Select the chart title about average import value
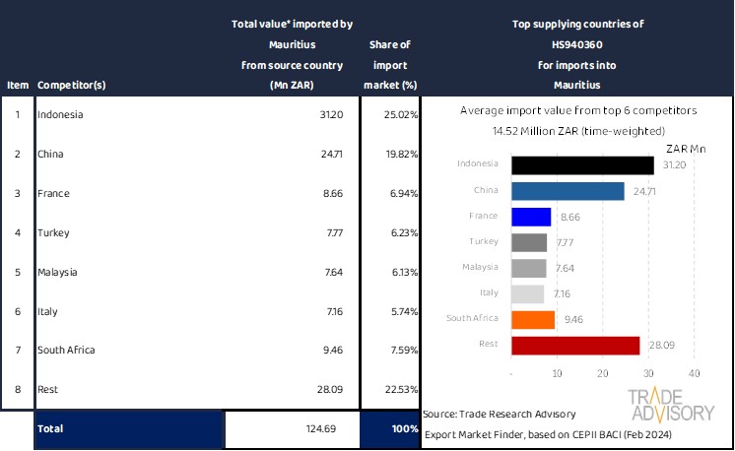Screen dimensions: 735x451 click(576, 111)
